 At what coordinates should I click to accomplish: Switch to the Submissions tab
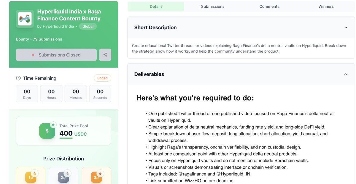[213, 7]
